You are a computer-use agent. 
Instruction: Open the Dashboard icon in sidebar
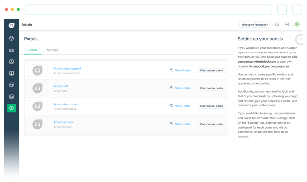point(12,38)
